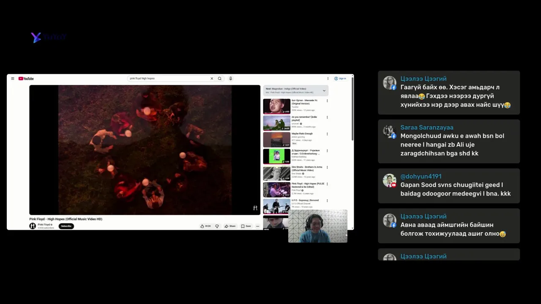
Task: Click the High Hopes video player
Action: click(145, 150)
